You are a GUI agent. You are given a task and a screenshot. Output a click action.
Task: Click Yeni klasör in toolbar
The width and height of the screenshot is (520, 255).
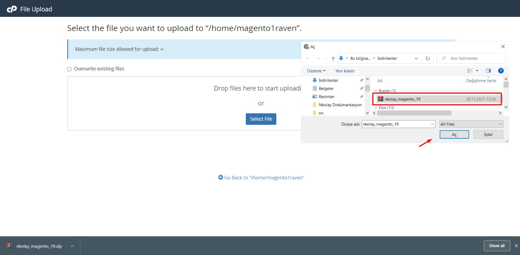345,71
